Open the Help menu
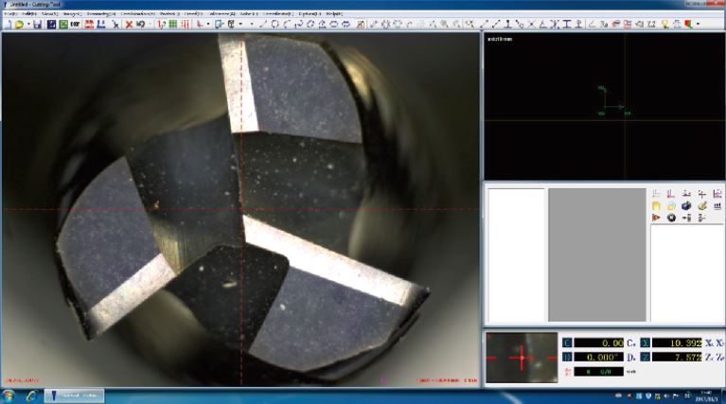The height and width of the screenshot is (404, 726). (334, 14)
